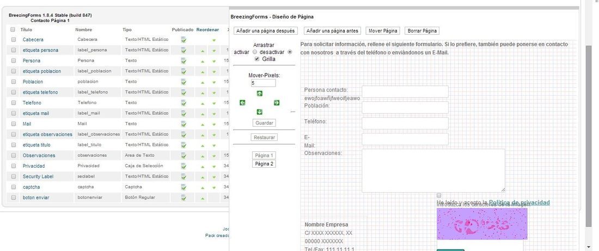Click the Teléfono text field in preview
This screenshot has width=599, height=251.
405,123
